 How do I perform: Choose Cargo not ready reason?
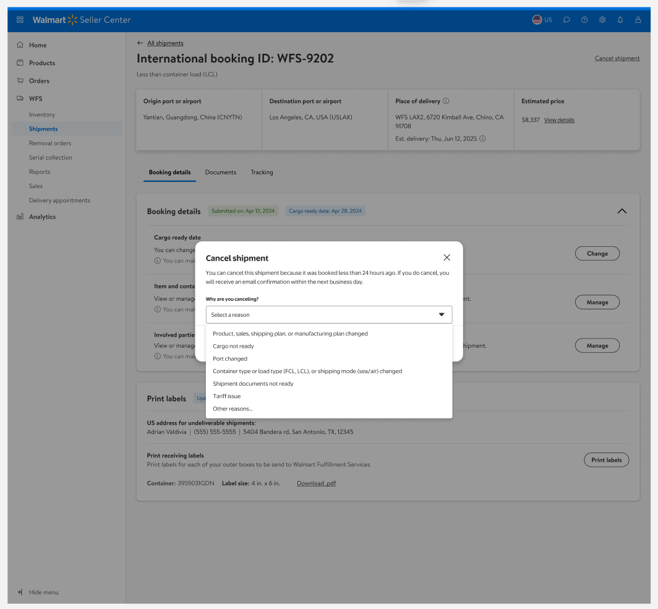click(233, 346)
